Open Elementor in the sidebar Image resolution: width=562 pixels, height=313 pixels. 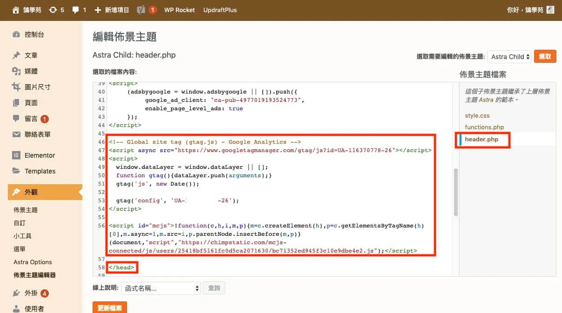[x=40, y=155]
